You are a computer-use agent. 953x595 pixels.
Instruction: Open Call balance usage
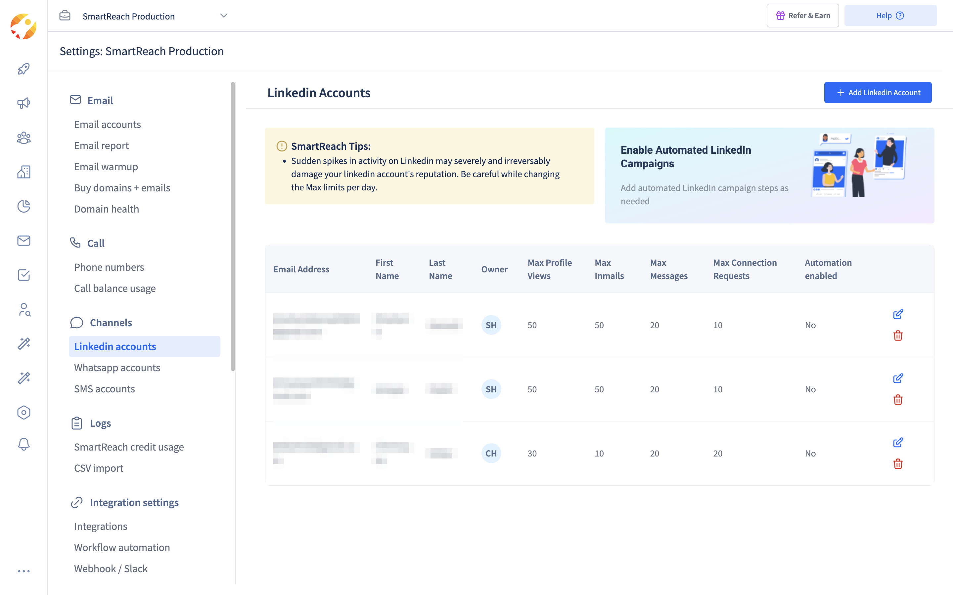[x=114, y=289]
